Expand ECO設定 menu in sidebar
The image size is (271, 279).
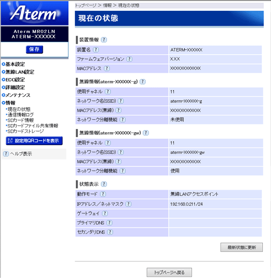(x=14, y=80)
